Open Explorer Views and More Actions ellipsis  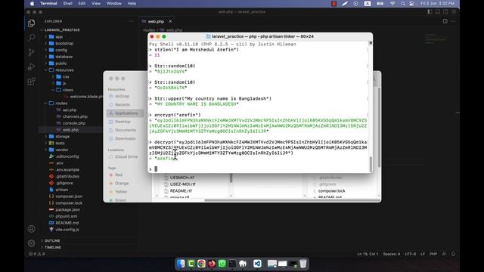click(131, 21)
